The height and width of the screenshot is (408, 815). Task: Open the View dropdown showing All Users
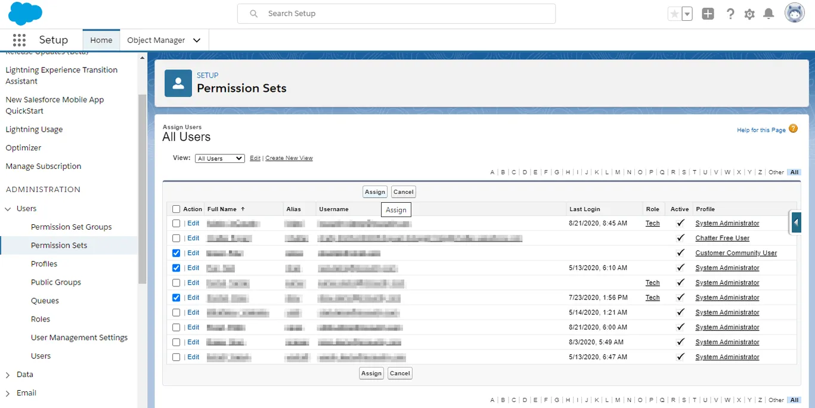point(219,159)
